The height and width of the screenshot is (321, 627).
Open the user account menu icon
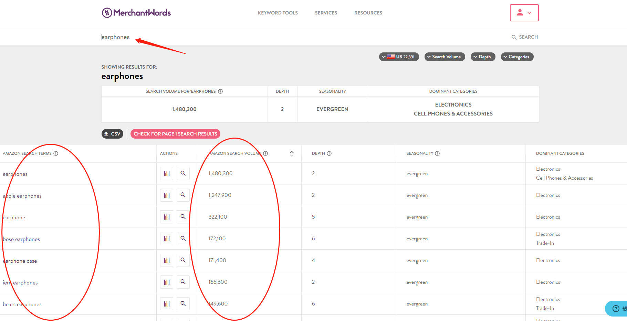tap(524, 13)
